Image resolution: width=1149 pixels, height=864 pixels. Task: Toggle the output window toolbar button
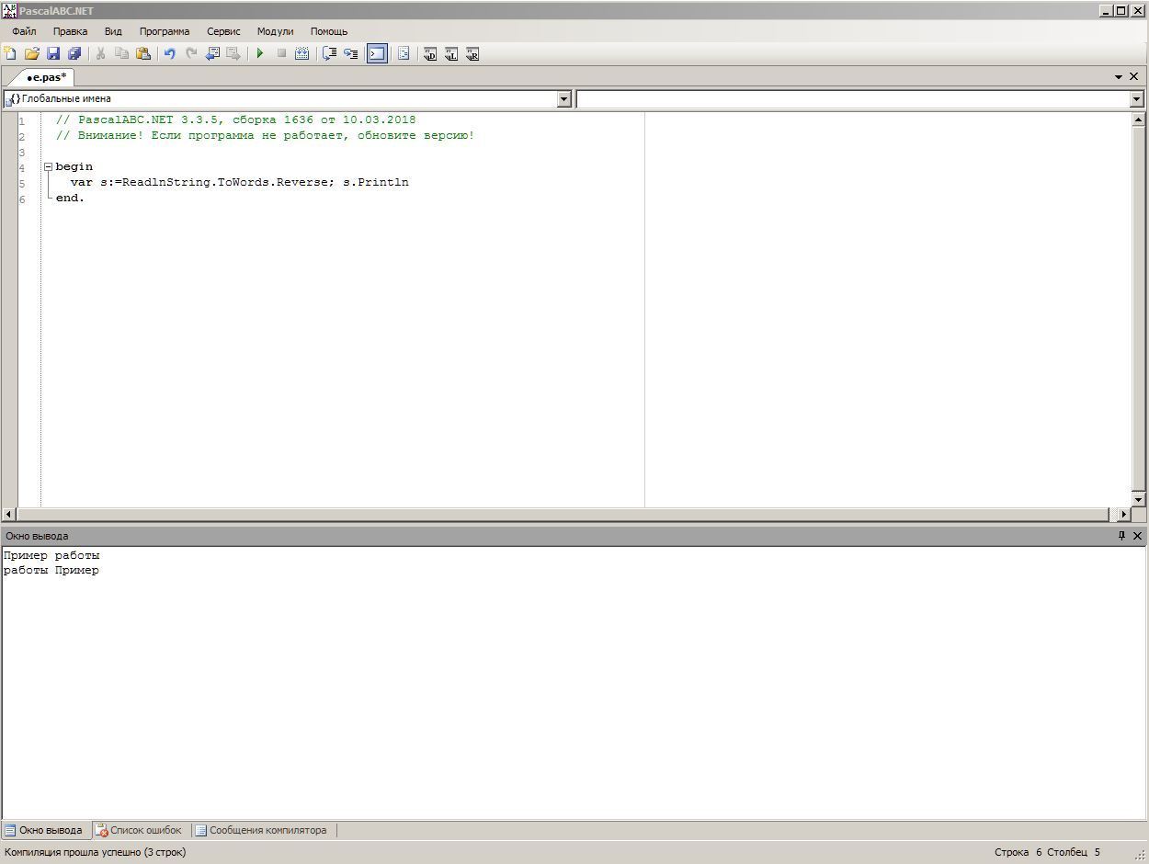[x=377, y=54]
